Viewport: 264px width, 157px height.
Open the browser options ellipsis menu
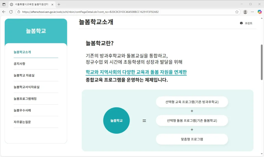(252, 12)
